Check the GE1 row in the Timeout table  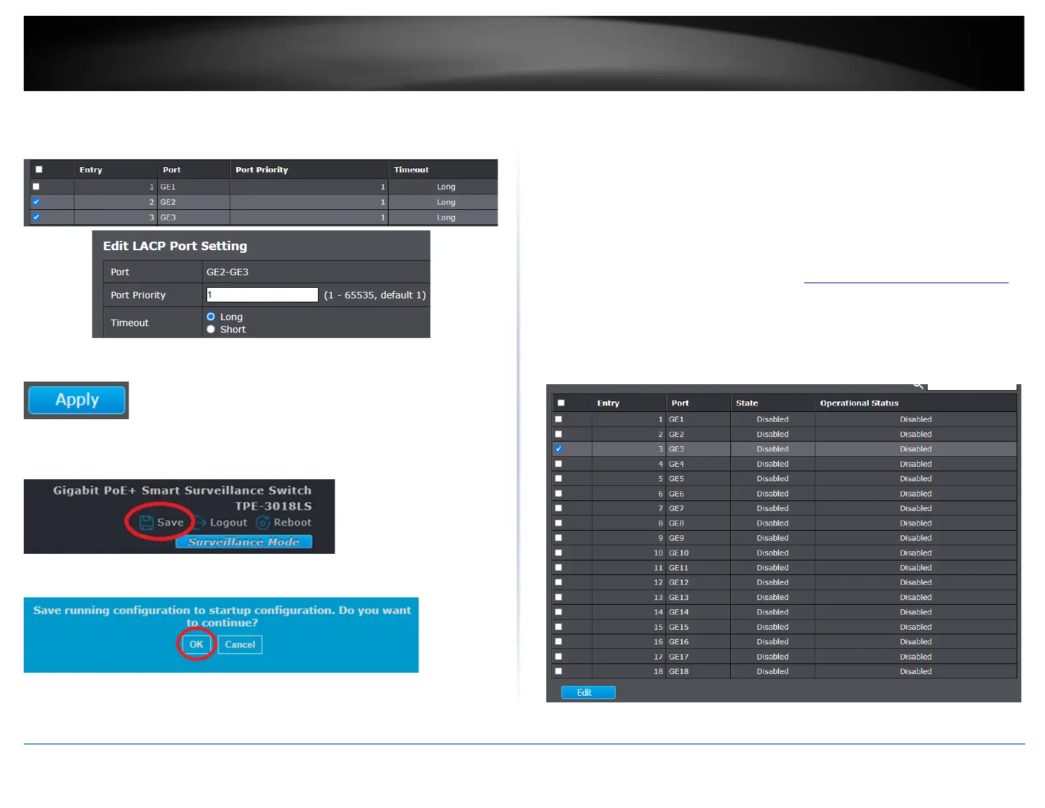click(x=36, y=187)
